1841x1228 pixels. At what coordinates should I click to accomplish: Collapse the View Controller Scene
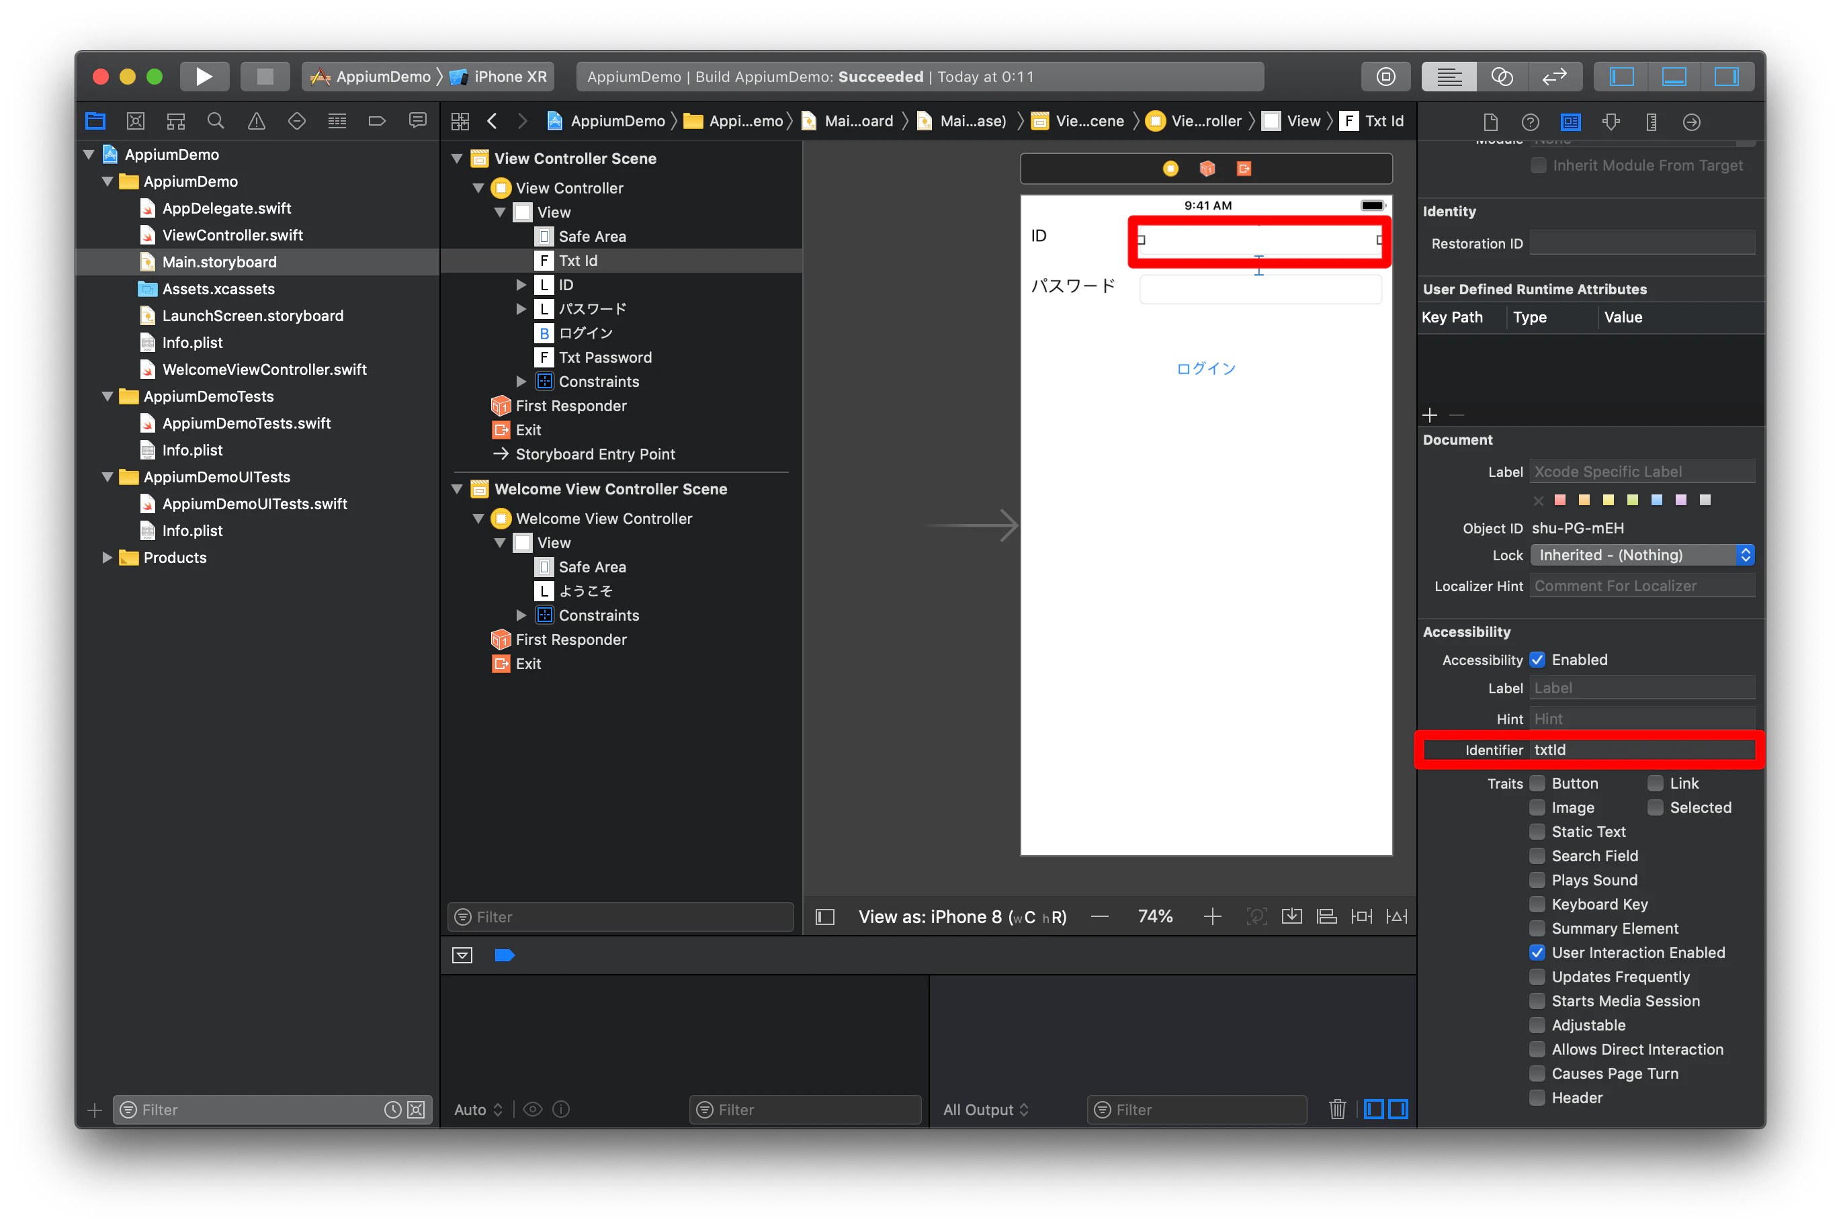pos(458,158)
